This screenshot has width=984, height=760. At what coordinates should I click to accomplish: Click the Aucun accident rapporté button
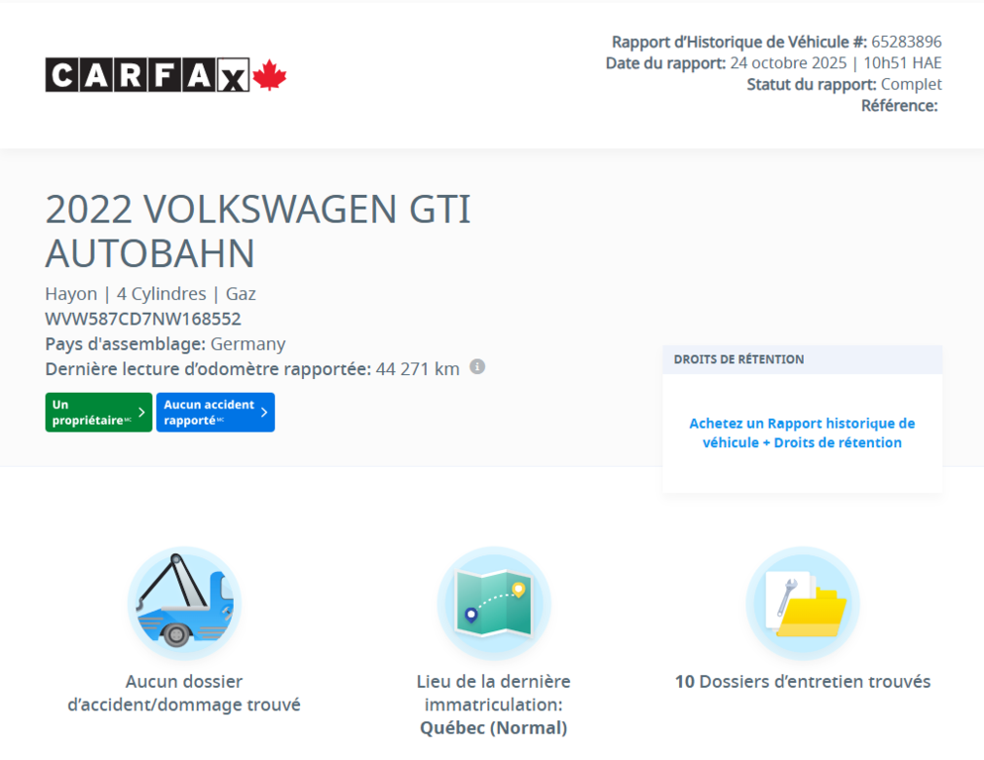point(215,412)
